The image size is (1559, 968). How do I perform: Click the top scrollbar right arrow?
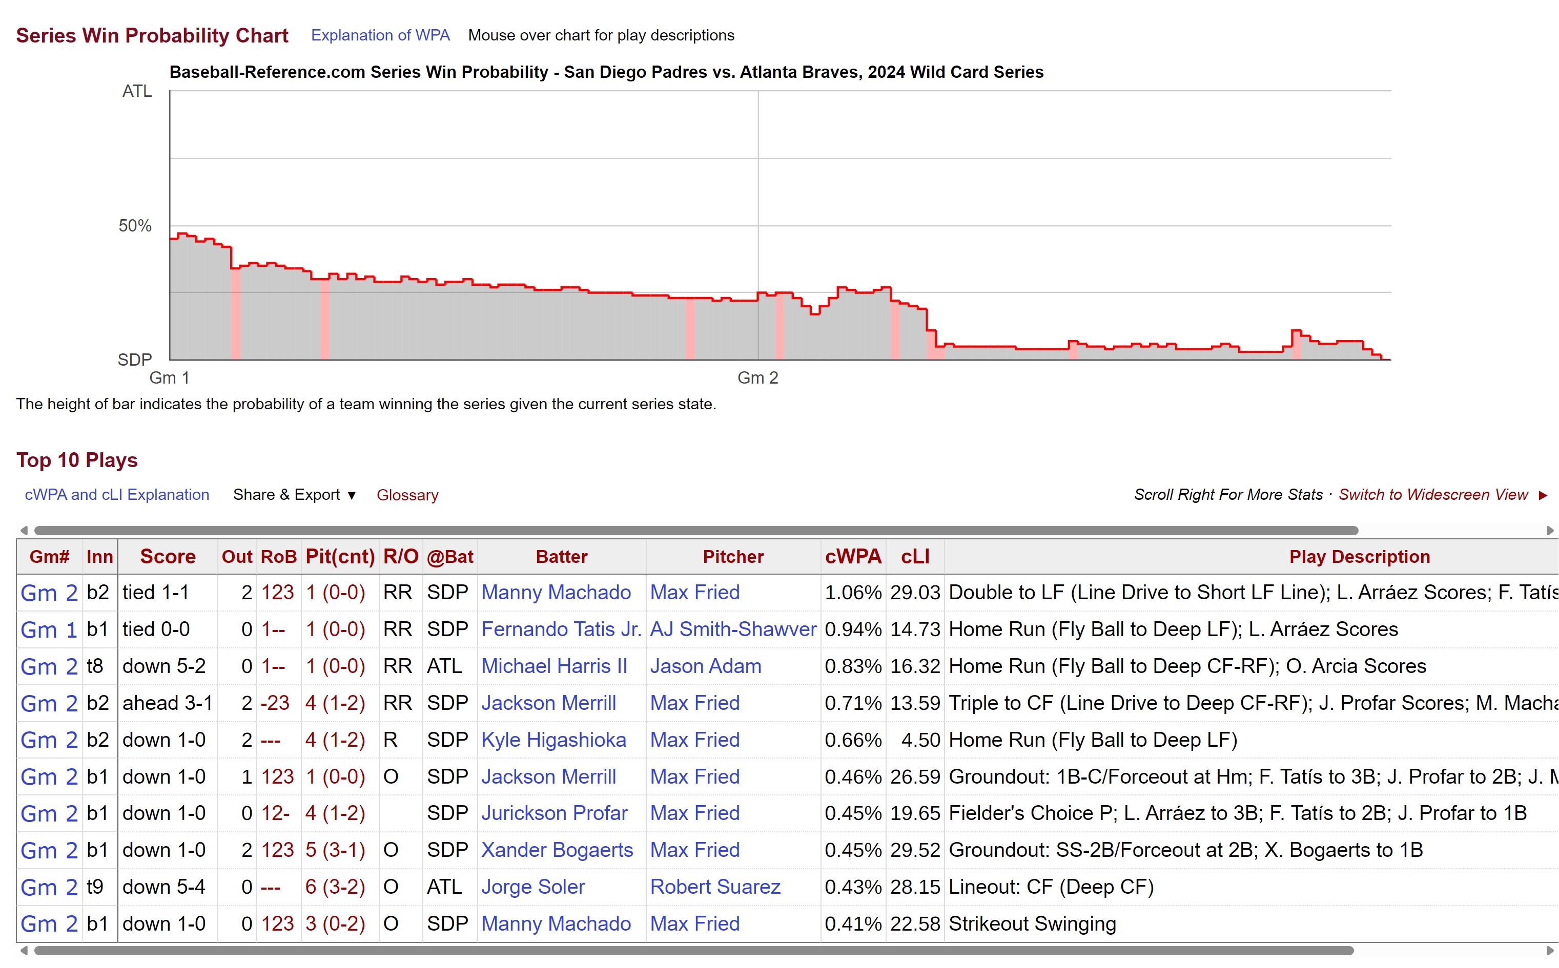pyautogui.click(x=1549, y=530)
